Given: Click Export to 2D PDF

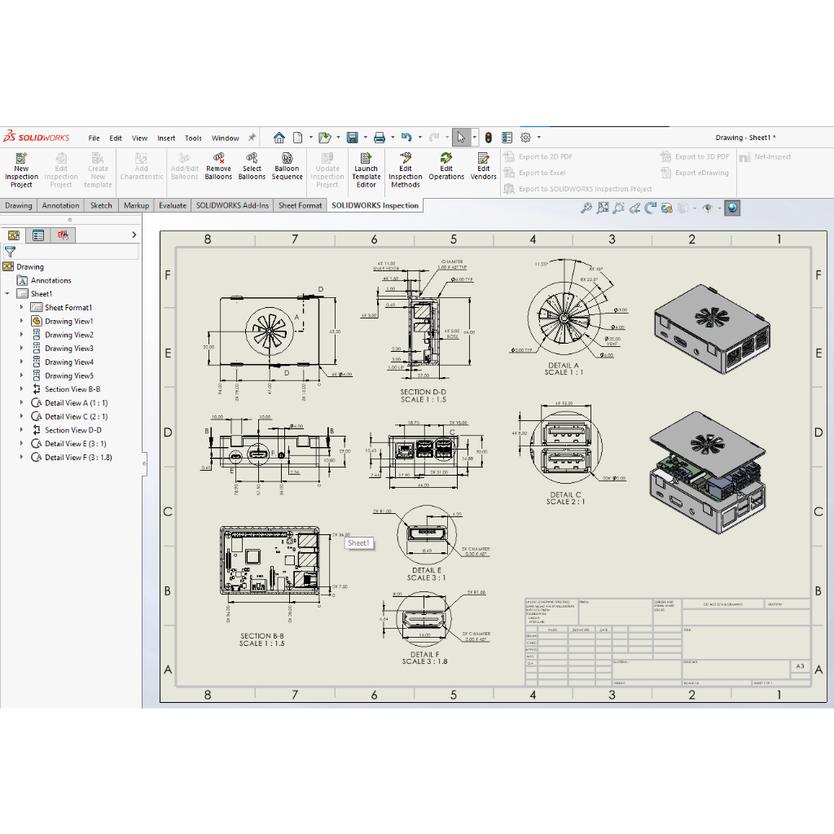Looking at the screenshot, I should click(x=539, y=157).
